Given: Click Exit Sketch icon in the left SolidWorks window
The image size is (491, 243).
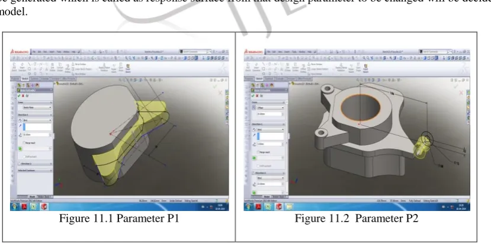Looking at the screenshot, I should click(x=14, y=67).
